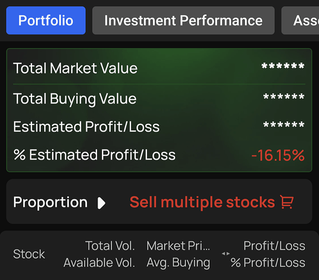Screen dimensions: 319x280
Task: Open the Portfolio tab
Action: [46, 20]
